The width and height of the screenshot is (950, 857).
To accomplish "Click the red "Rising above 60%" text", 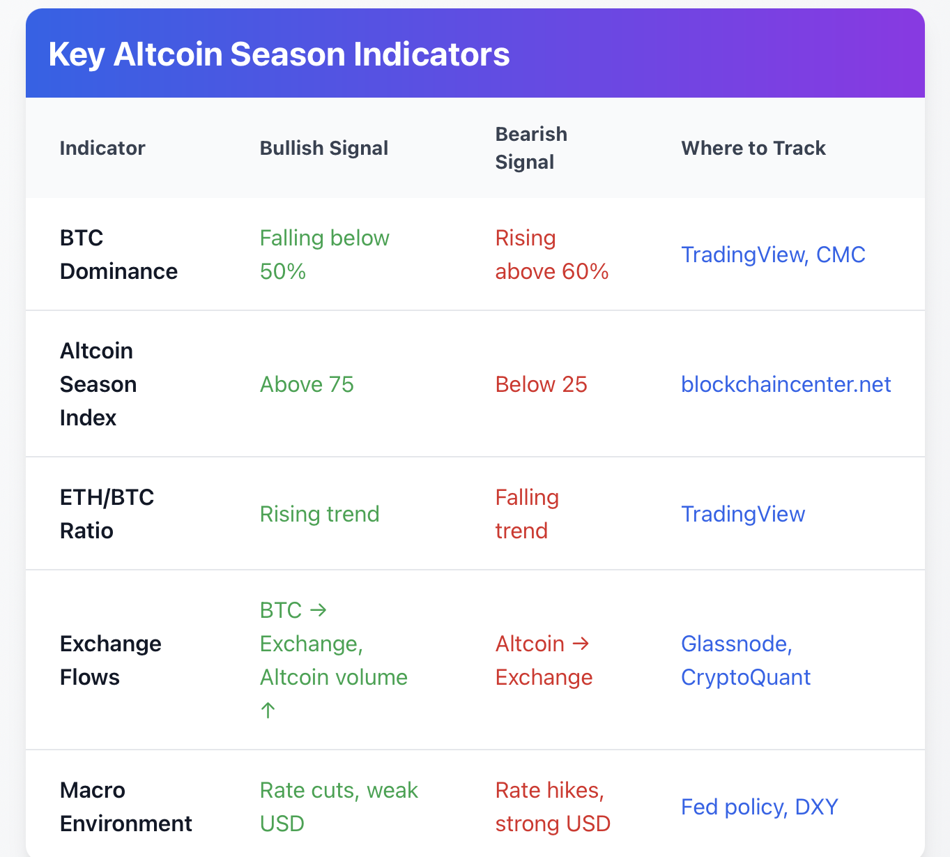I will pos(551,255).
